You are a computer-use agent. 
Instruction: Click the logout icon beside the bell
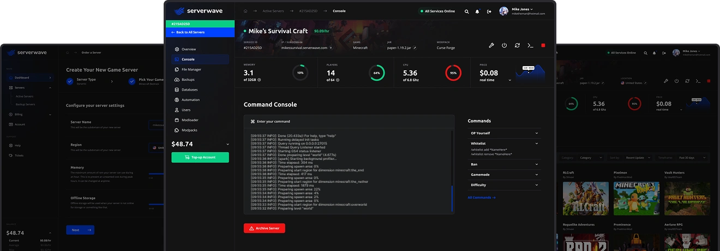(x=489, y=11)
